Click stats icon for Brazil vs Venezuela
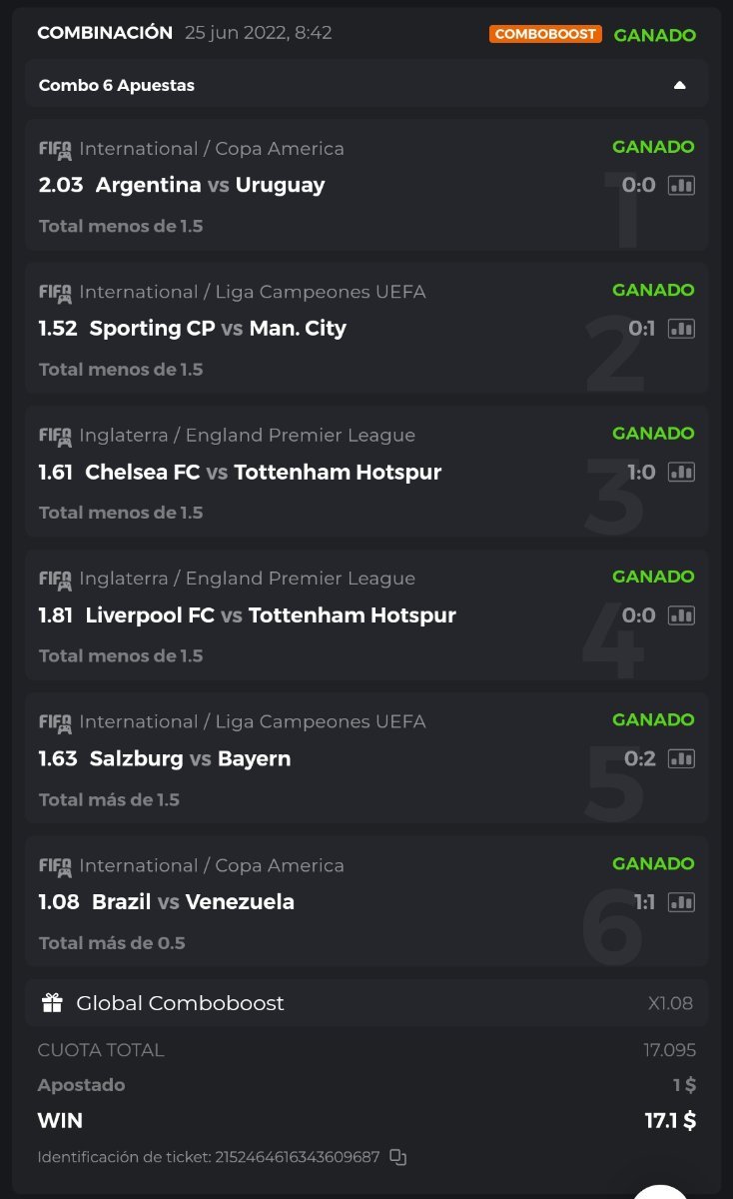 coord(681,902)
